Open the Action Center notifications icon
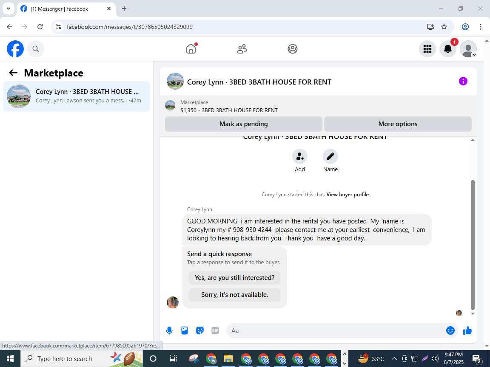 (477, 359)
